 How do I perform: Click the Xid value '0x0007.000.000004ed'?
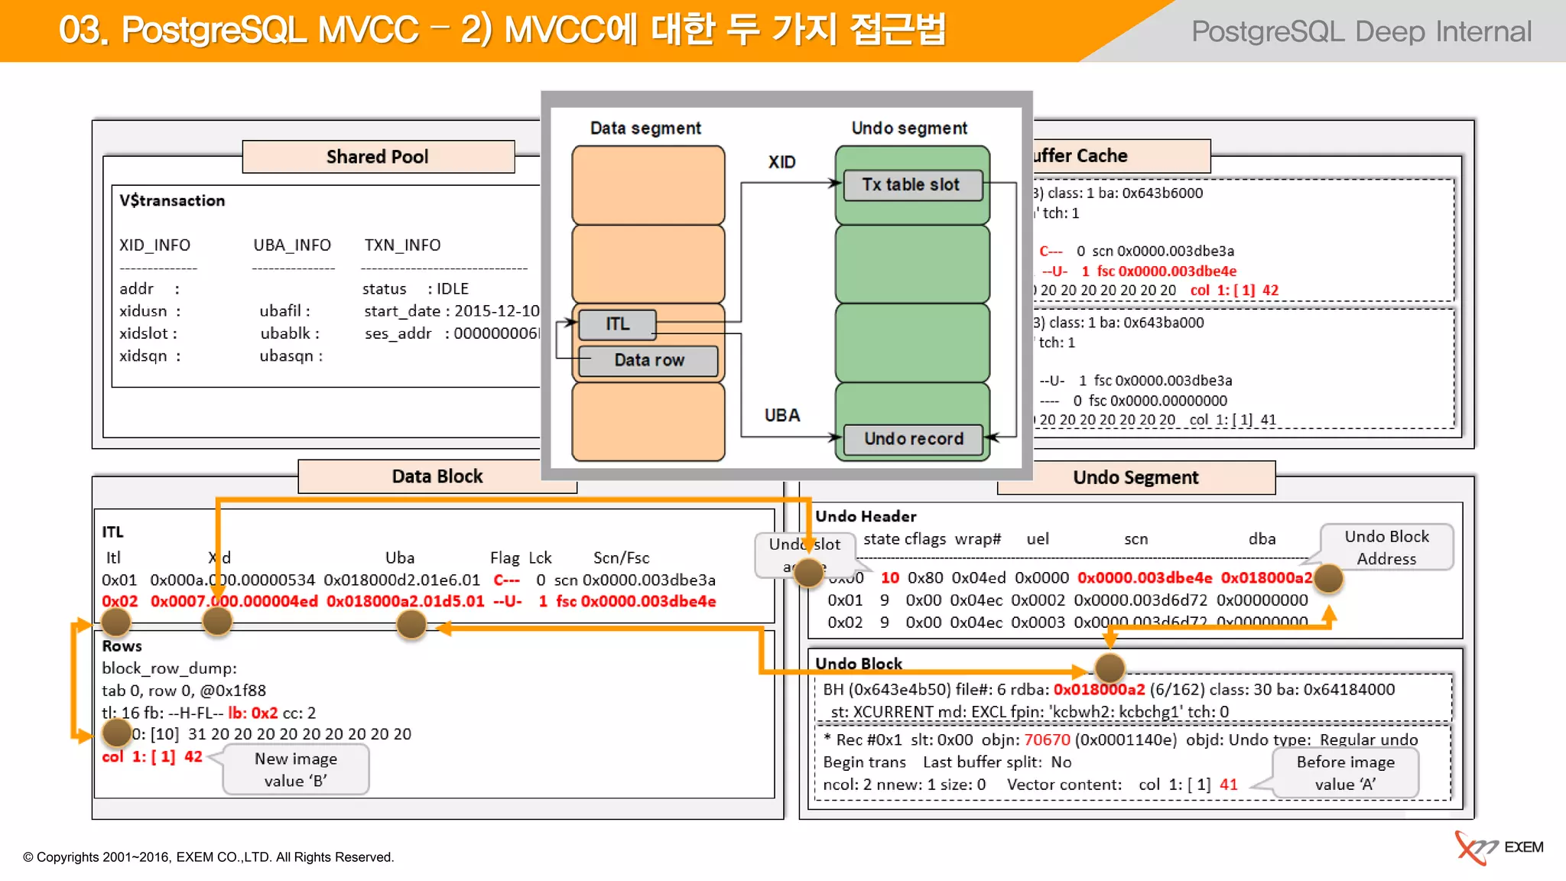[234, 601]
